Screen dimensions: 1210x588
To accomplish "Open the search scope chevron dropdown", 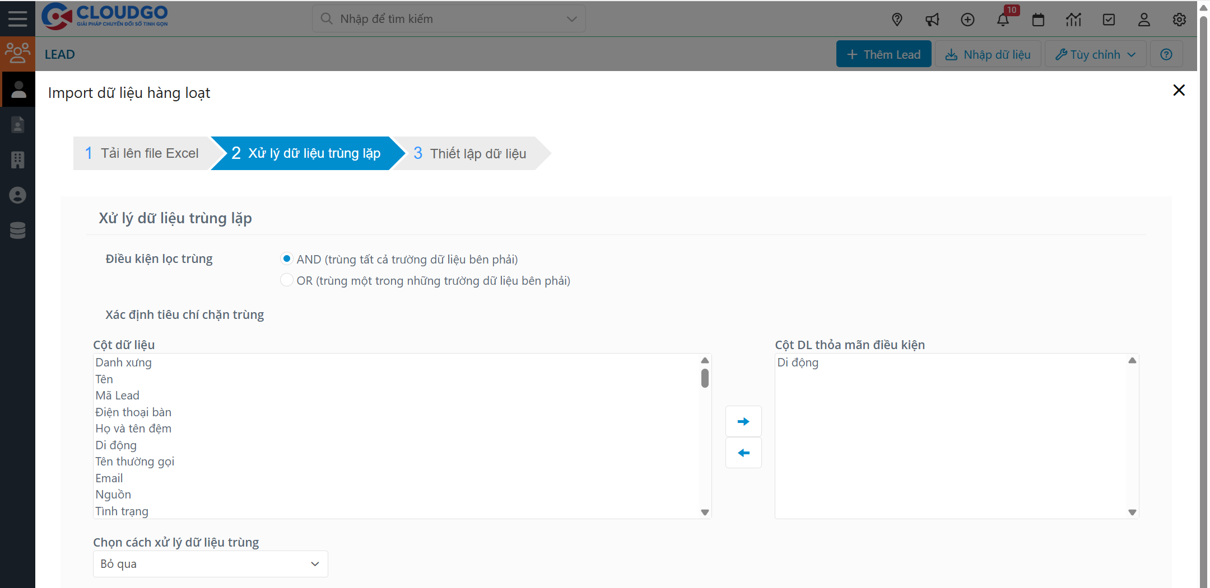I will [x=571, y=18].
